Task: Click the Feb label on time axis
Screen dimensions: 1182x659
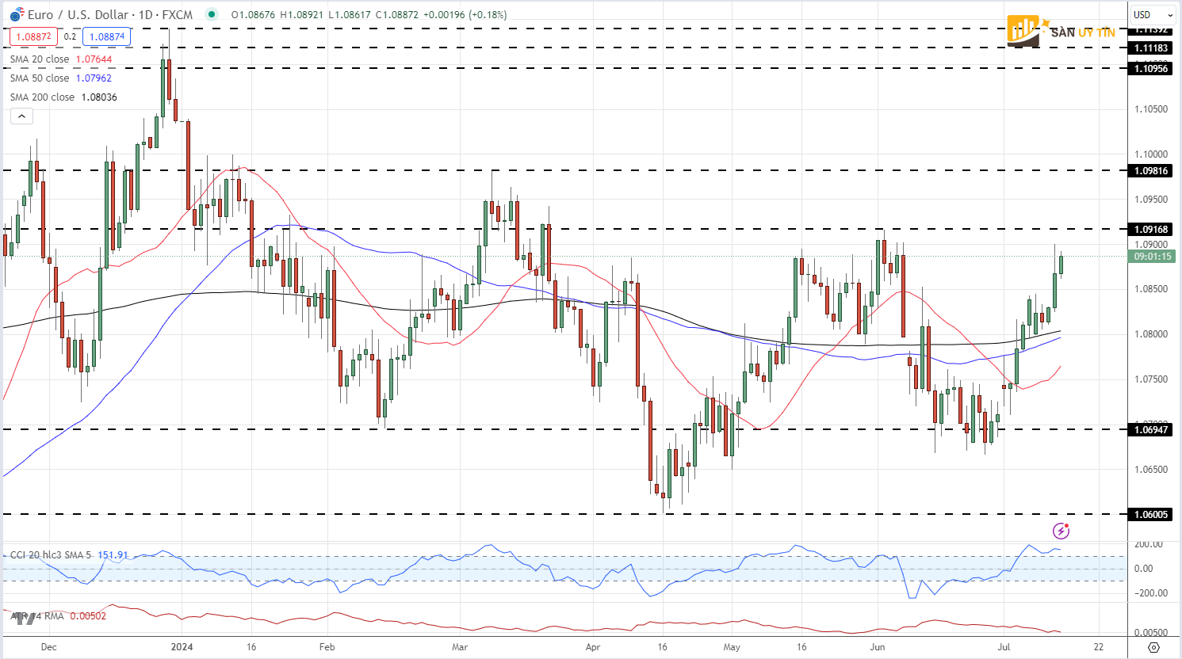Action: 327,647
